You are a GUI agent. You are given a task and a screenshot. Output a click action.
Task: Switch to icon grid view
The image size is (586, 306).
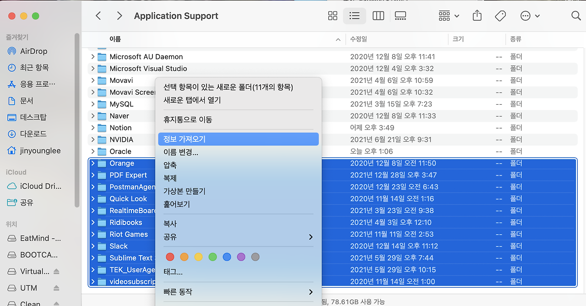click(x=333, y=16)
